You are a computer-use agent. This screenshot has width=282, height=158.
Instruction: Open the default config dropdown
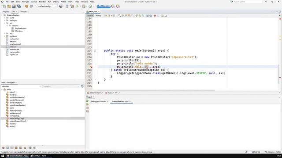[x=47, y=6]
